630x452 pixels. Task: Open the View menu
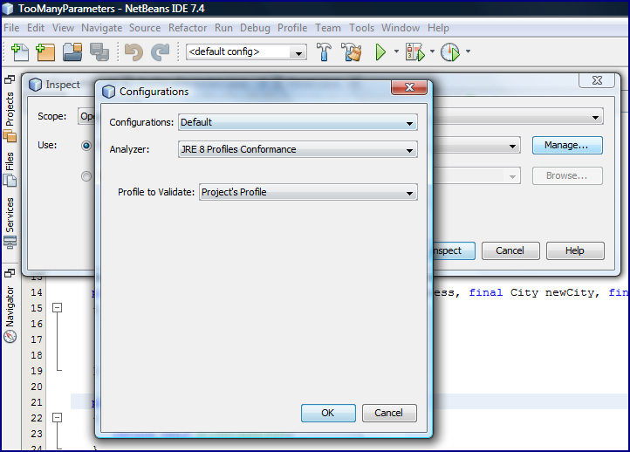point(63,28)
